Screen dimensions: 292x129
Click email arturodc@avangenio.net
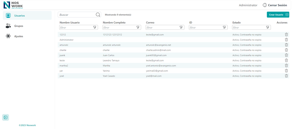pos(159,45)
